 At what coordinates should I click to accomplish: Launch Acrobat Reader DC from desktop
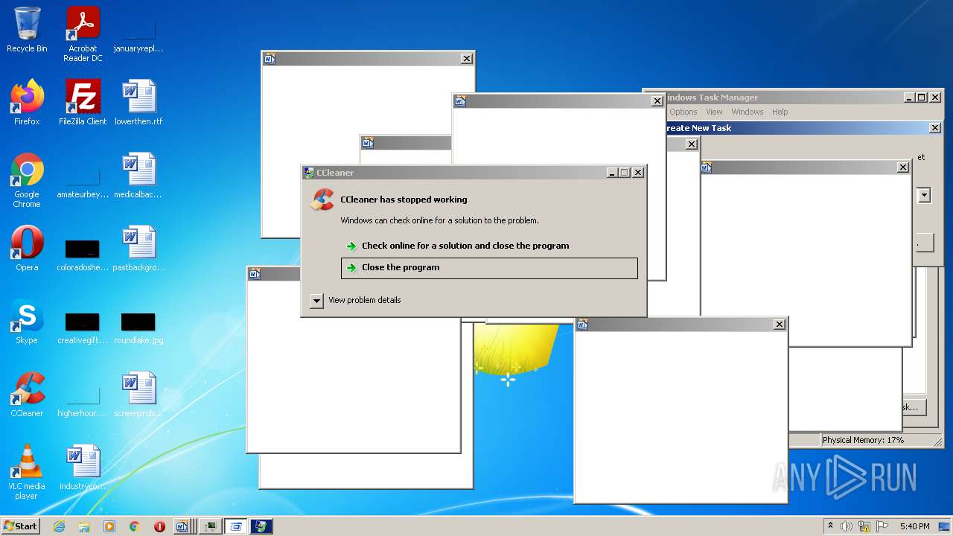[83, 34]
